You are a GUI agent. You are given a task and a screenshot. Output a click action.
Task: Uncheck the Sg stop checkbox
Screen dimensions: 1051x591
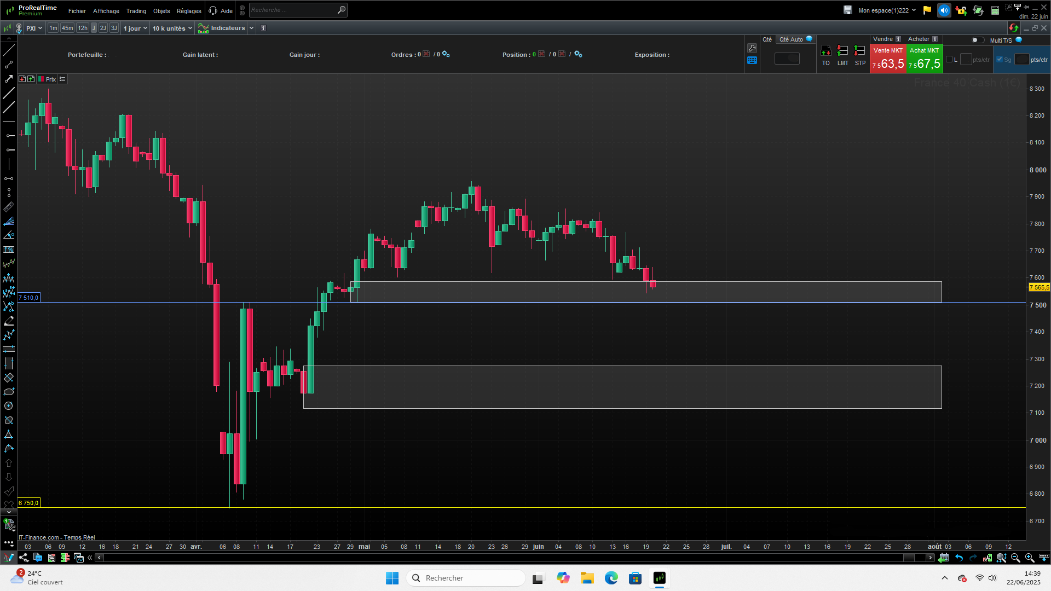pyautogui.click(x=1000, y=60)
